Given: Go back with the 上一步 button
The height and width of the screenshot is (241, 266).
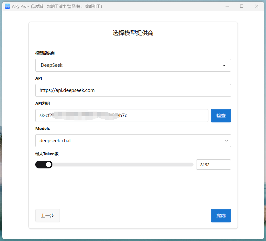Looking at the screenshot, I should pos(48,216).
